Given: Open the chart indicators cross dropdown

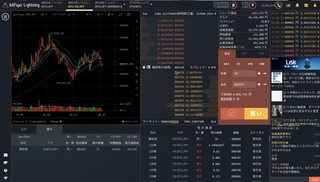Looking at the screenshot, I should point(88,14).
